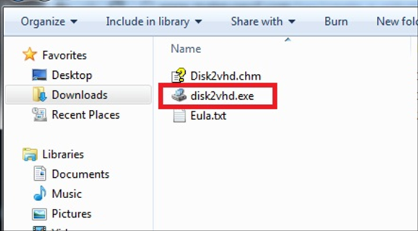The width and height of the screenshot is (418, 231).
Task: Click the Libraries folder icon
Action: tap(30, 154)
